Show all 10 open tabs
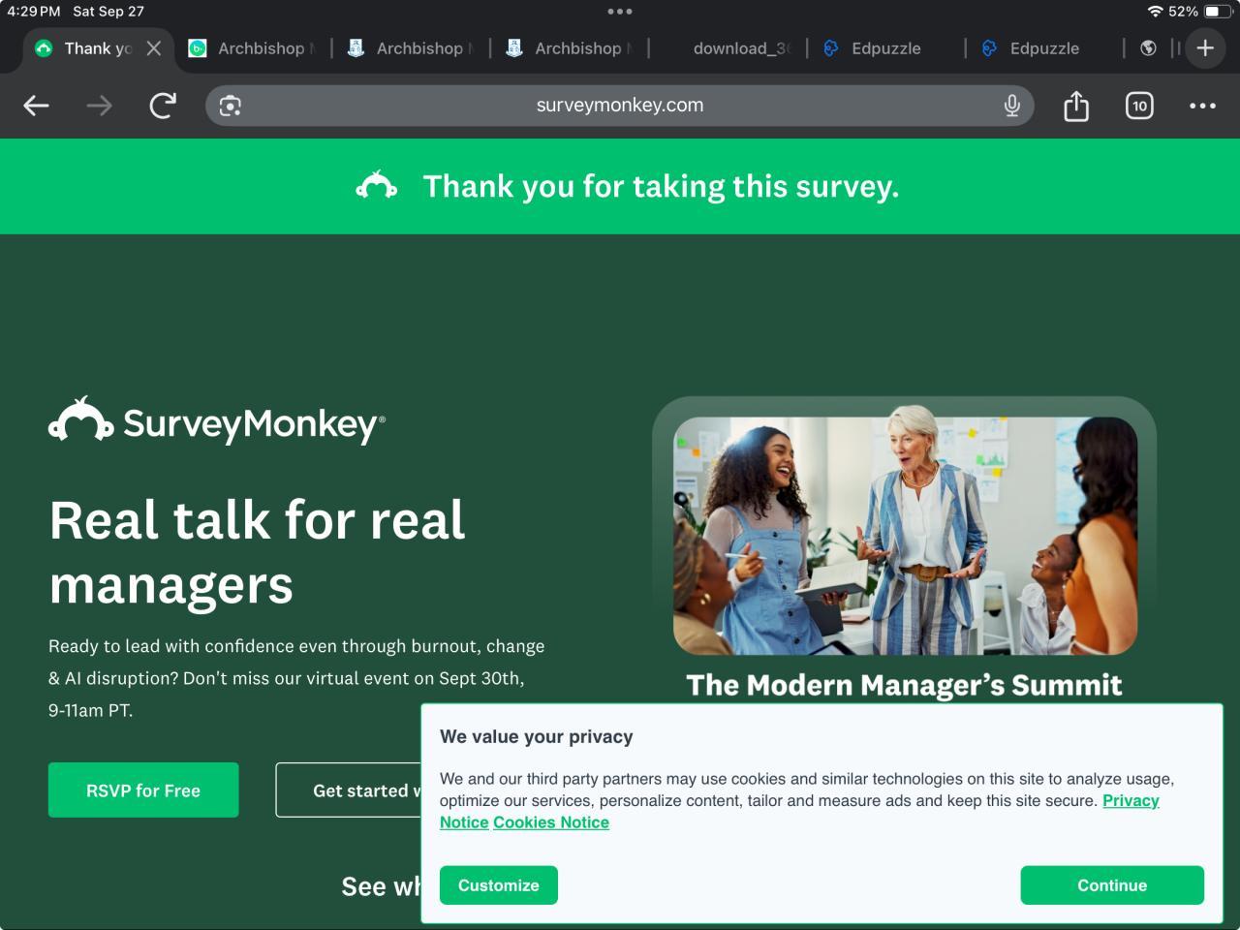The image size is (1240, 930). pyautogui.click(x=1139, y=106)
